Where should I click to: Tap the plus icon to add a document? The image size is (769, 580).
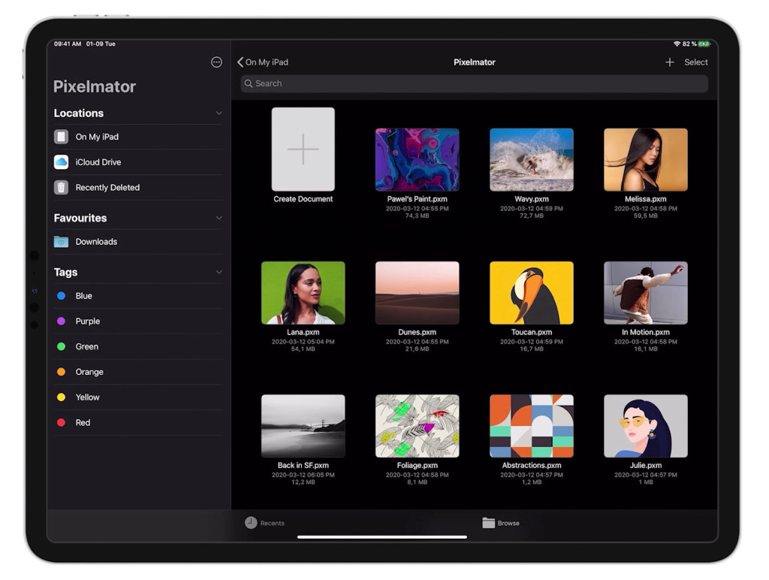point(670,62)
